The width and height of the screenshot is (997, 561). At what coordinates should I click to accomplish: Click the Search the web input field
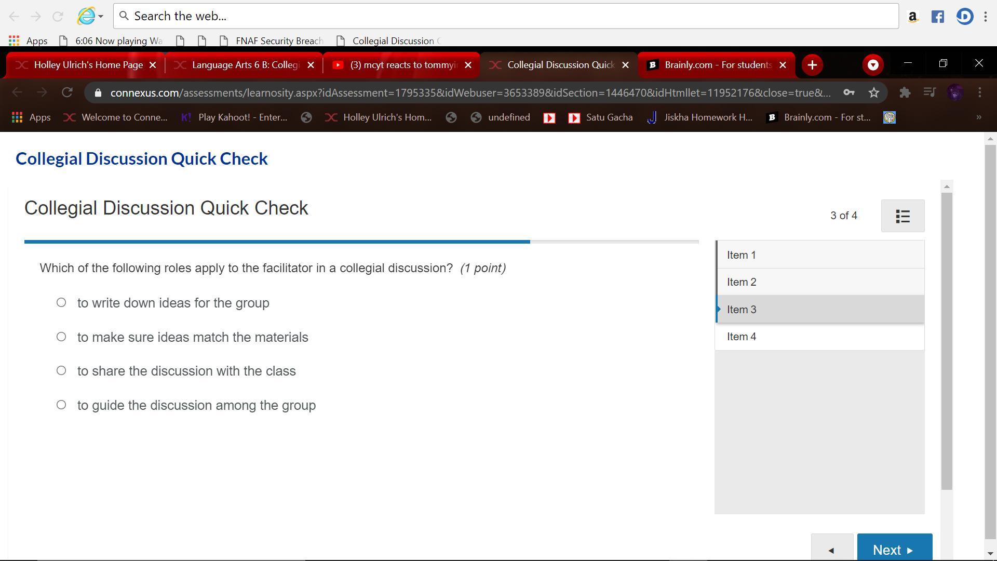tap(506, 16)
